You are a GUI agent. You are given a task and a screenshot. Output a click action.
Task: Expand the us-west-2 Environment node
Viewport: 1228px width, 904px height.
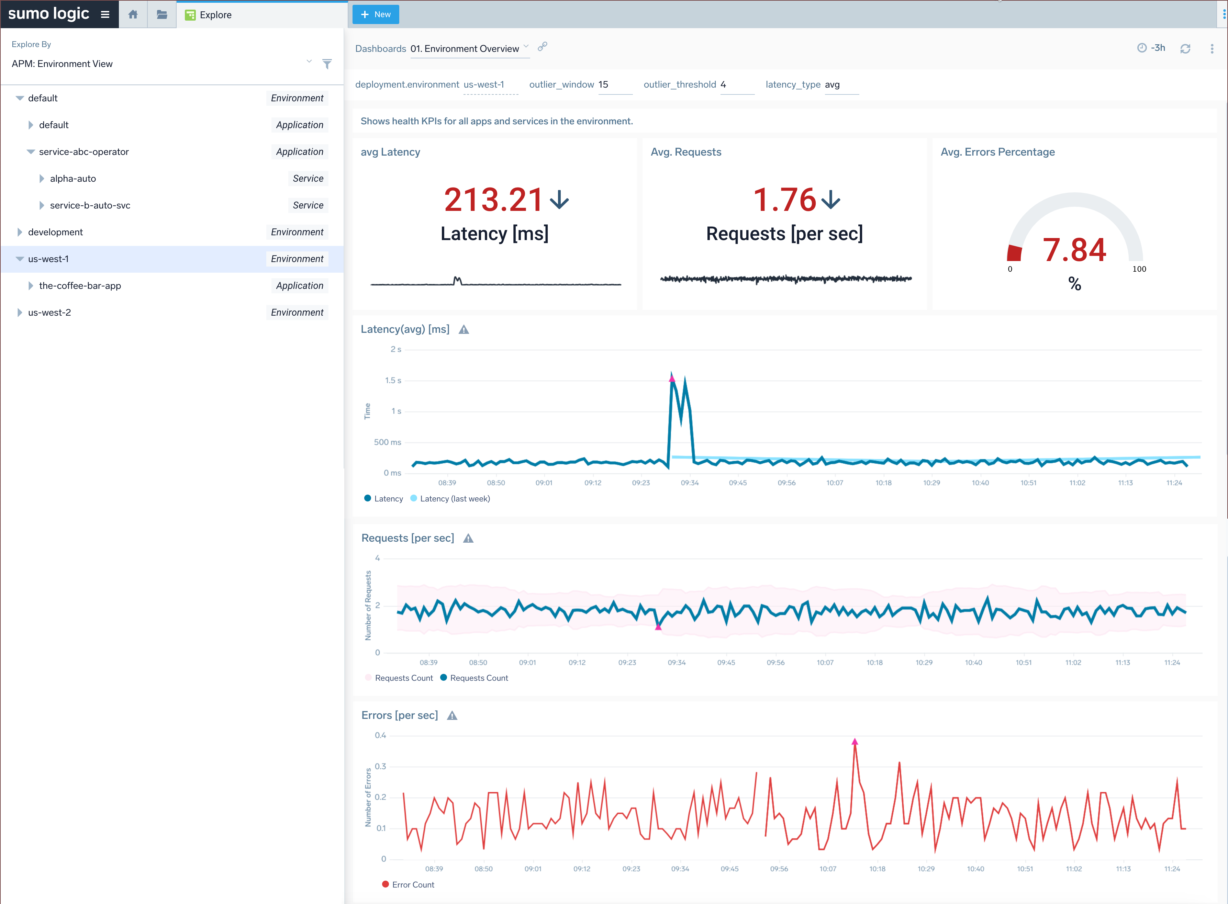pyautogui.click(x=20, y=313)
